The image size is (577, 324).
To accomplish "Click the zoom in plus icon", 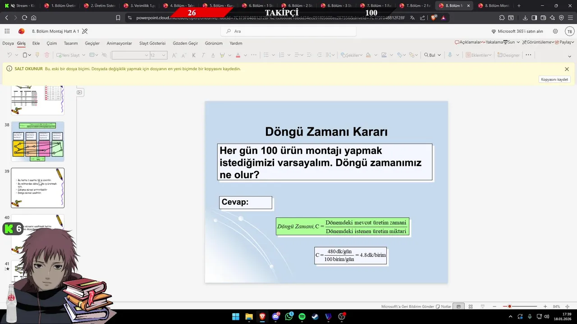I will (545, 306).
